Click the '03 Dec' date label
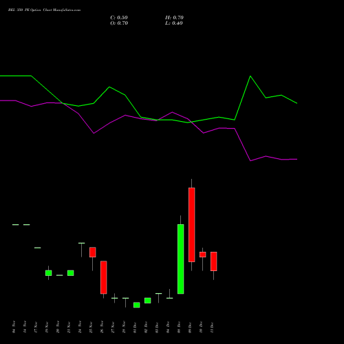 [157, 327]
